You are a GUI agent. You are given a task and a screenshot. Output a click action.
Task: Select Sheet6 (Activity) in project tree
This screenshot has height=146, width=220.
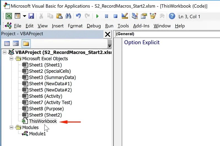point(46,96)
